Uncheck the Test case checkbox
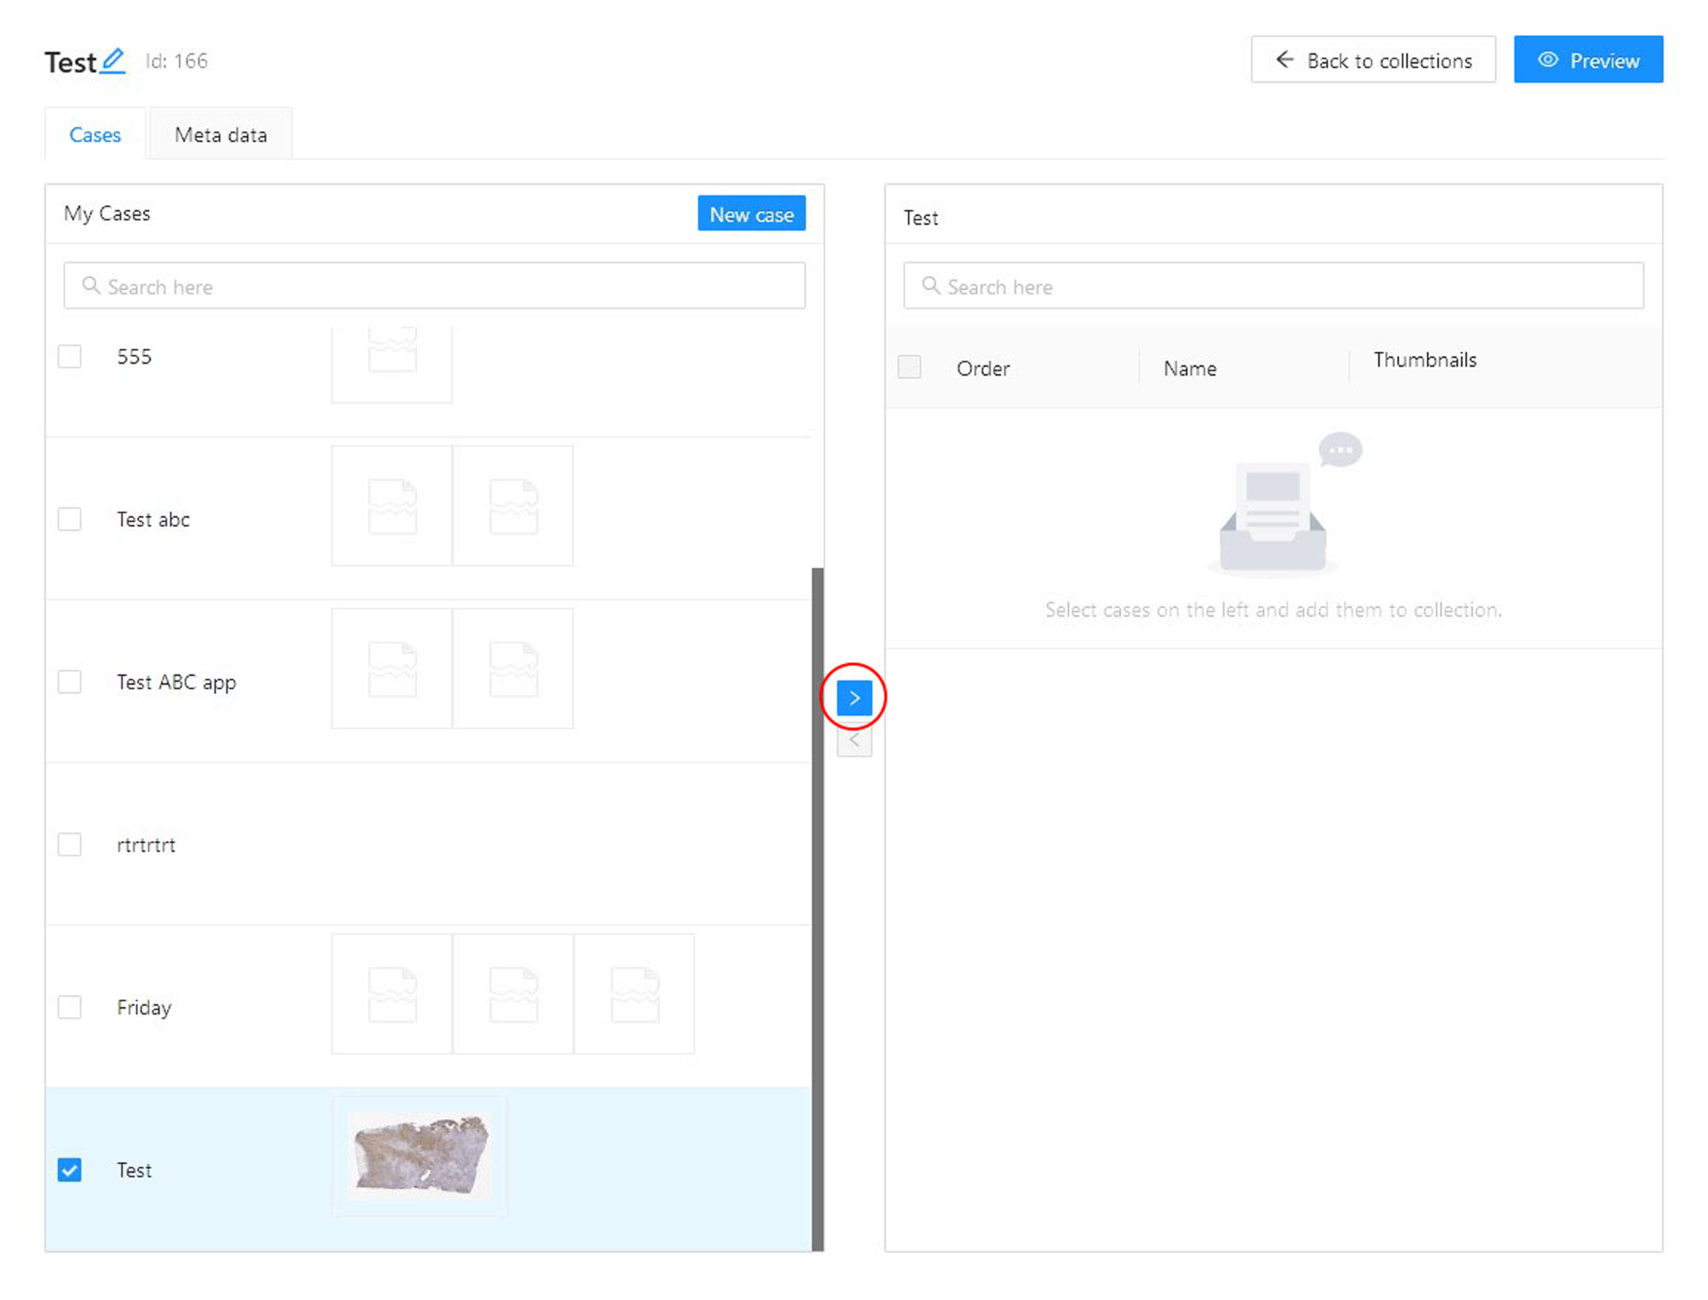The width and height of the screenshot is (1708, 1300). click(70, 1169)
